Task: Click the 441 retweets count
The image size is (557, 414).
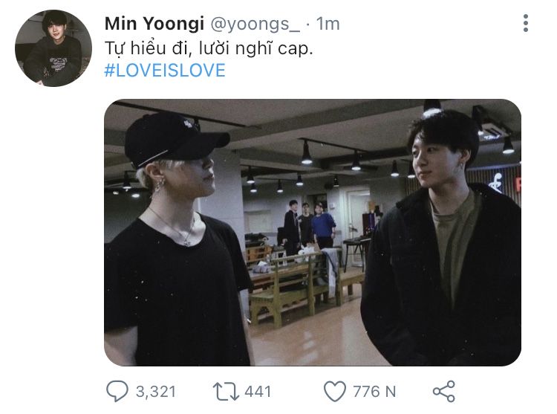Action: [258, 391]
